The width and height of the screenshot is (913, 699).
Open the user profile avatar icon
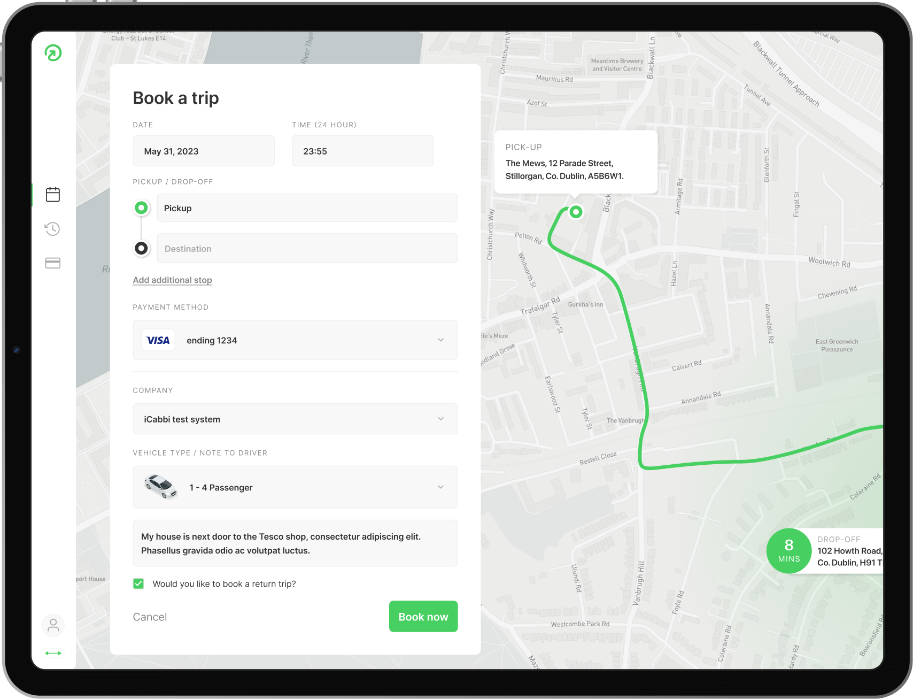(x=53, y=625)
